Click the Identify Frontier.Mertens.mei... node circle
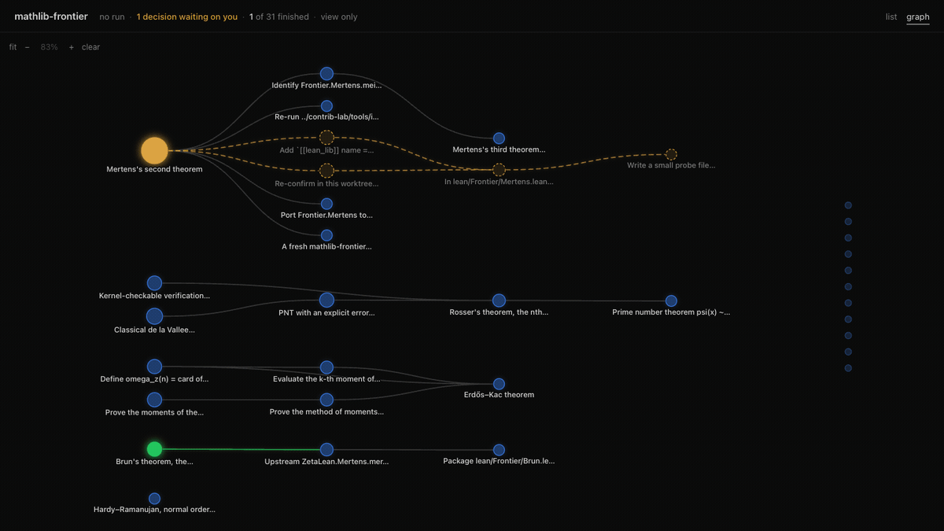This screenshot has width=944, height=531. [326, 73]
